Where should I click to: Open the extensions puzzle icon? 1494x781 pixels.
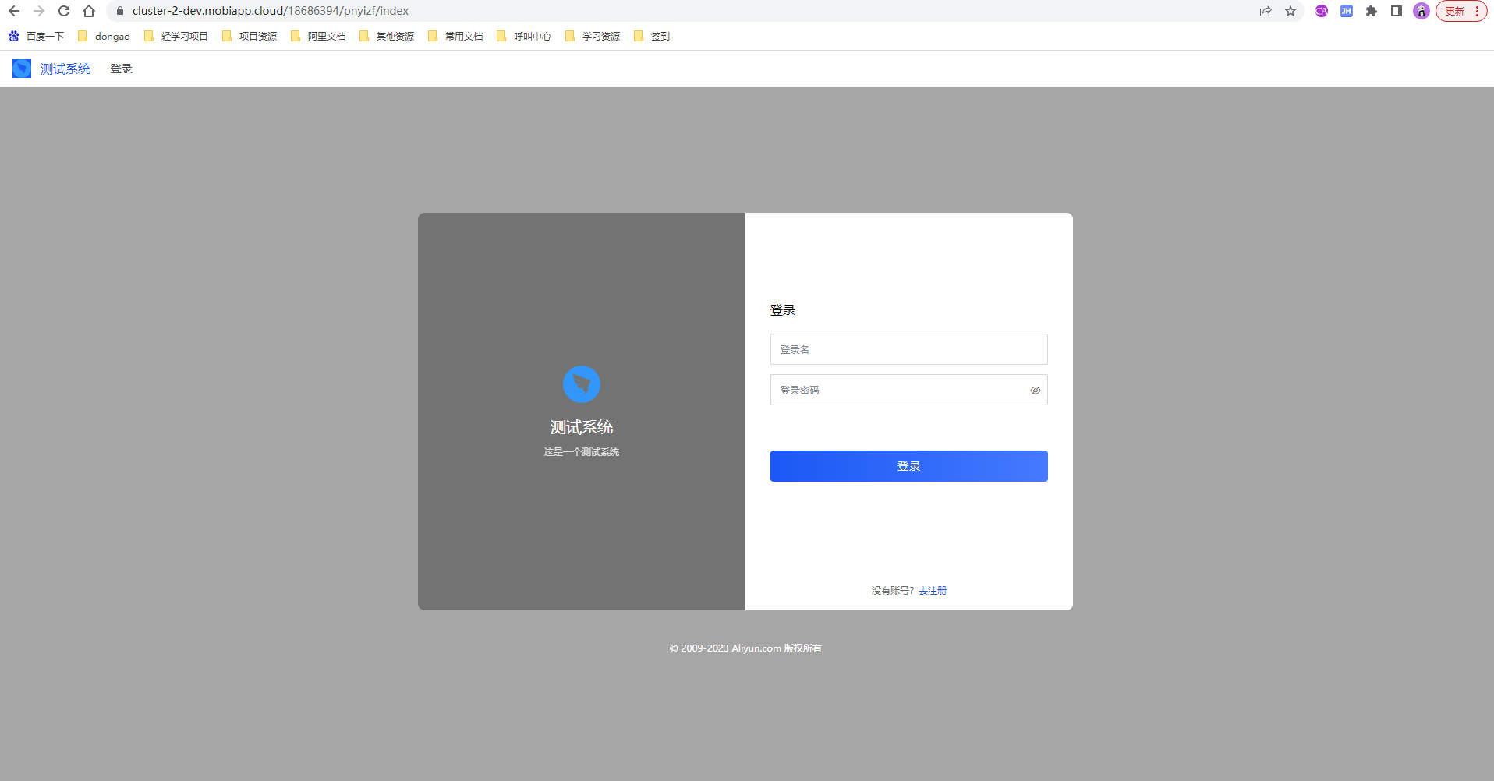(x=1372, y=11)
